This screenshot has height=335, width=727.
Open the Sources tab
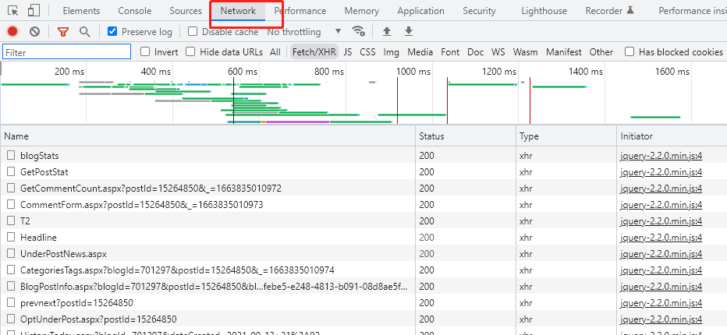click(186, 11)
